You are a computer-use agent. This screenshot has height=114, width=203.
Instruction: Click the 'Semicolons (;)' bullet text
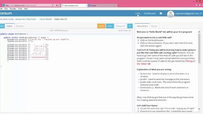(164, 89)
